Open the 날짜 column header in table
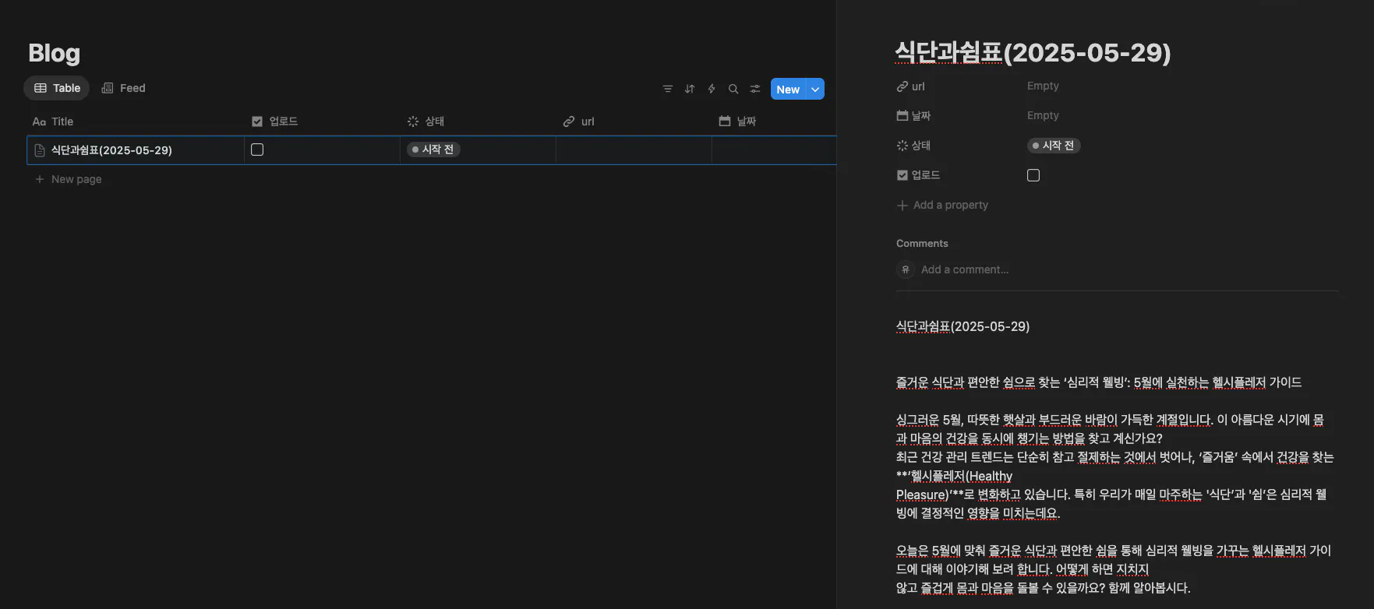This screenshot has width=1374, height=609. click(737, 121)
